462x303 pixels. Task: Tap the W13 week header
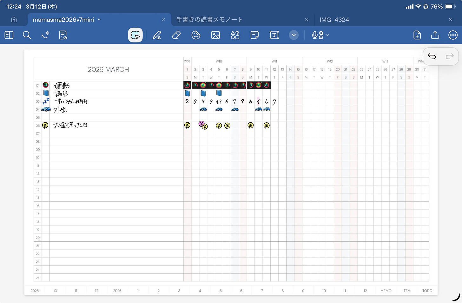pos(385,61)
